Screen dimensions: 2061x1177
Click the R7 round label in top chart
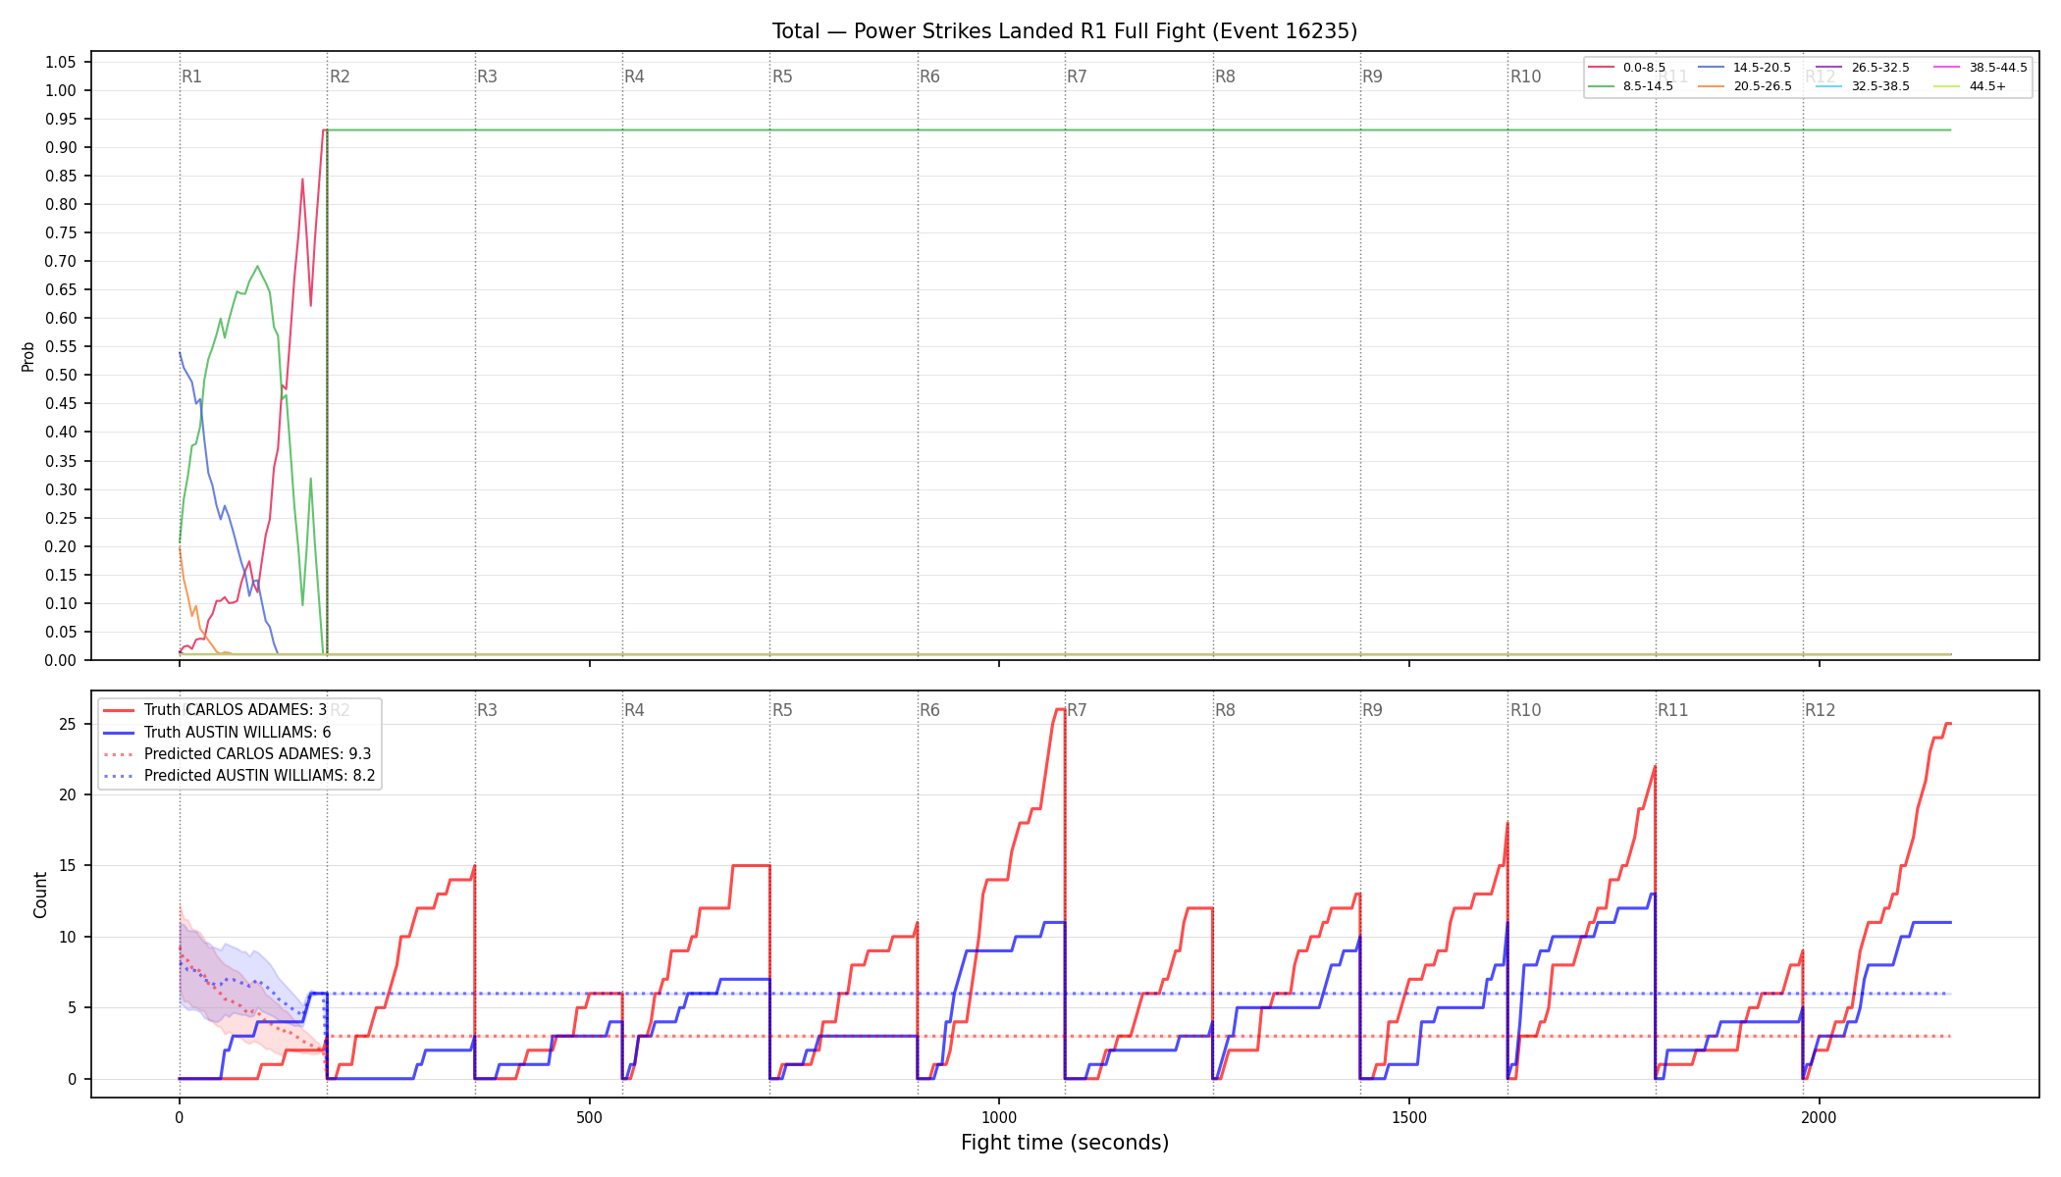pos(1077,77)
